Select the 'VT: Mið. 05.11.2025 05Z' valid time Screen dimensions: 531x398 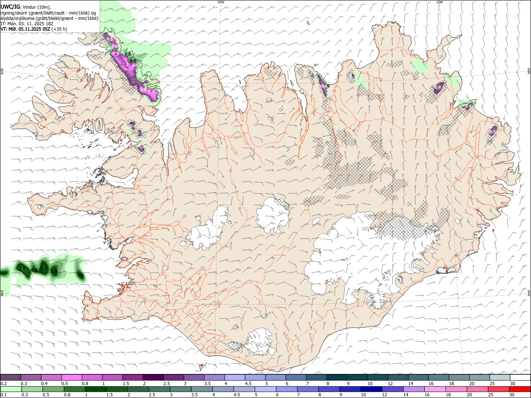pyautogui.click(x=25, y=29)
